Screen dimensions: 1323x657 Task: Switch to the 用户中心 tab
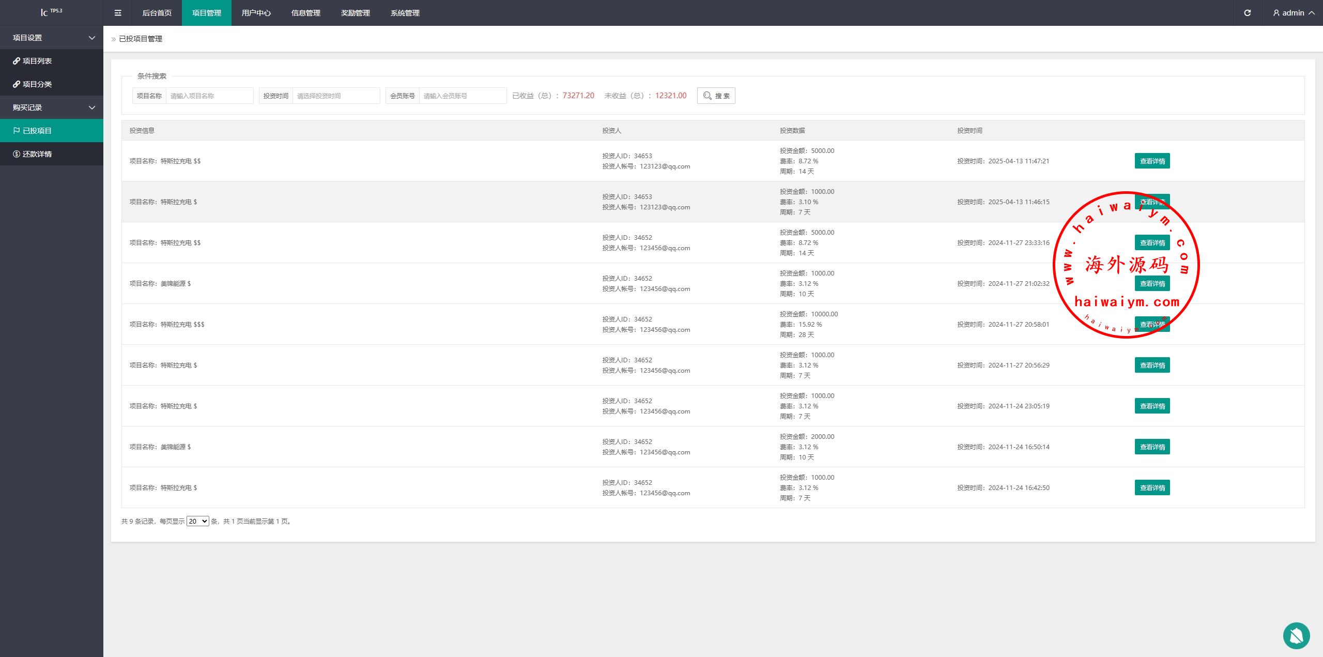pos(256,13)
